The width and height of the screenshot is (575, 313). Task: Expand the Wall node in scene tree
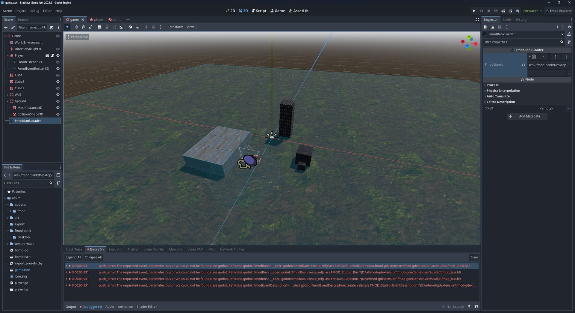tap(7, 95)
